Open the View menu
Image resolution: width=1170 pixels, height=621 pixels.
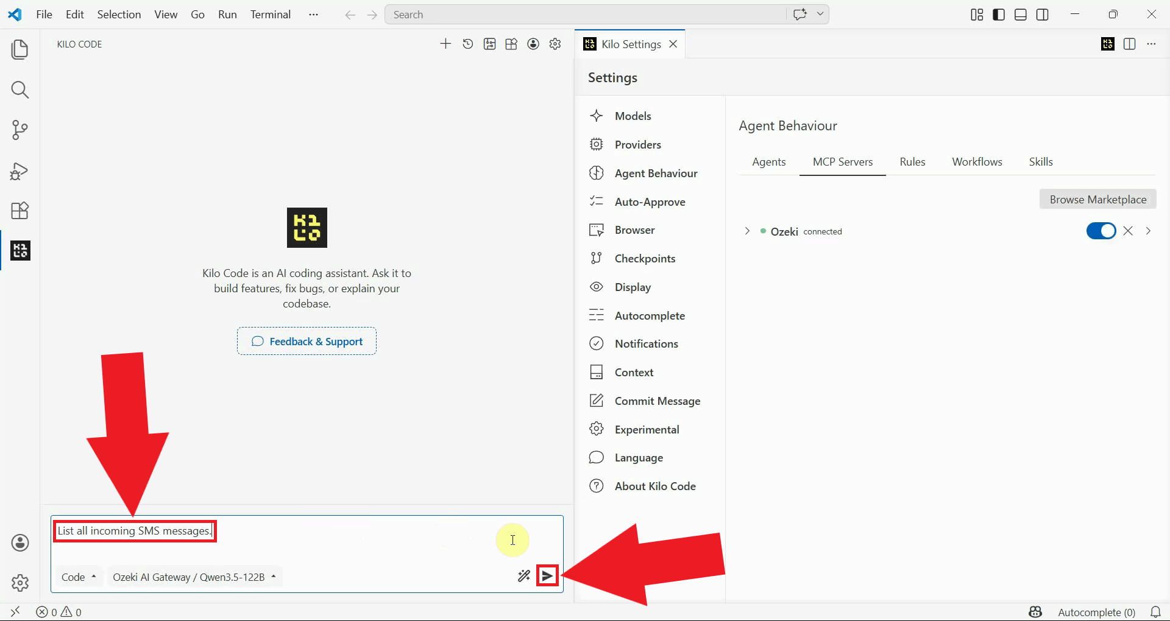pyautogui.click(x=166, y=15)
